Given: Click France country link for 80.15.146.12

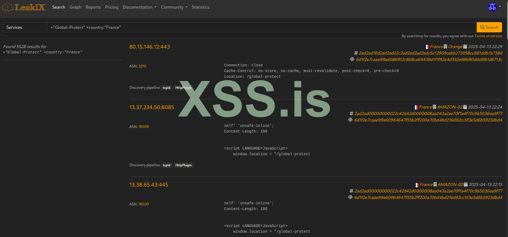Looking at the screenshot, I should pyautogui.click(x=436, y=46).
